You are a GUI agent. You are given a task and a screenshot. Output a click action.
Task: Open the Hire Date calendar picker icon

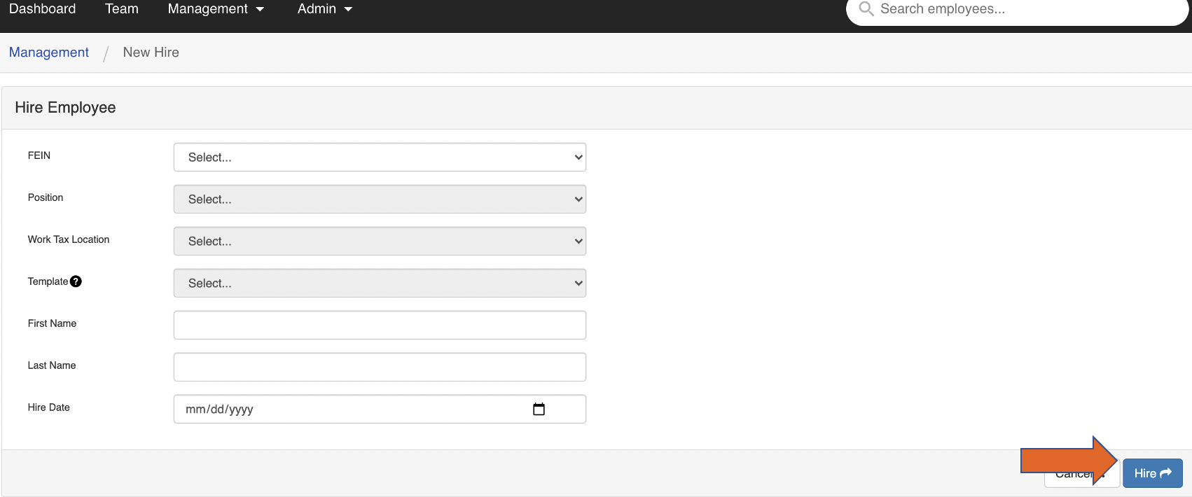[539, 409]
